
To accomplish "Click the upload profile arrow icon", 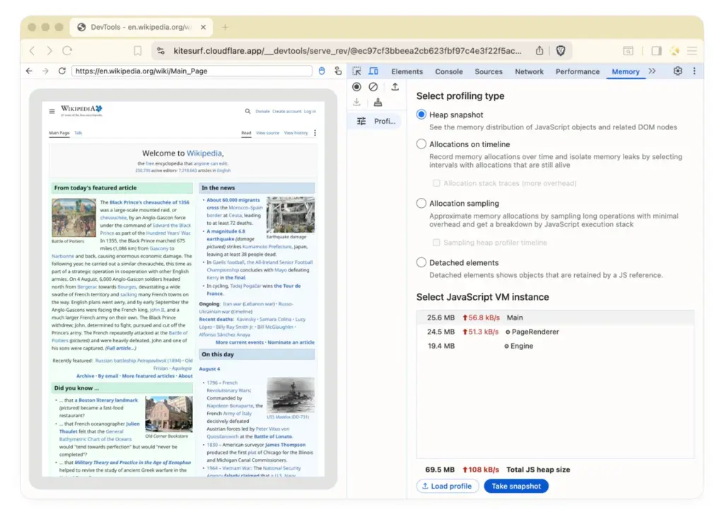I will coord(395,87).
